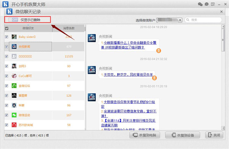Click the orange trash icon on first message
Screen dimensions: 229x149
(159, 51)
